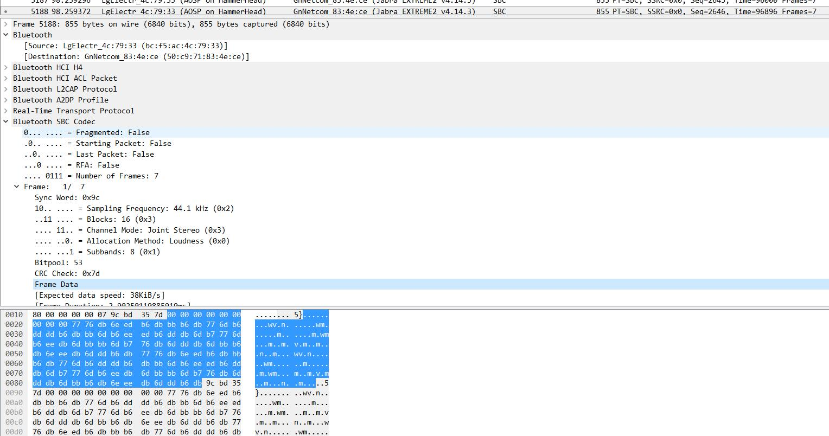The image size is (829, 436).
Task: Expand the Frame 5188 tree node
Action: coord(6,24)
